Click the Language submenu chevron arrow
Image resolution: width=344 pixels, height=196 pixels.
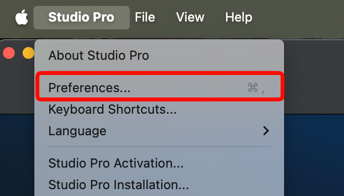[x=266, y=131]
